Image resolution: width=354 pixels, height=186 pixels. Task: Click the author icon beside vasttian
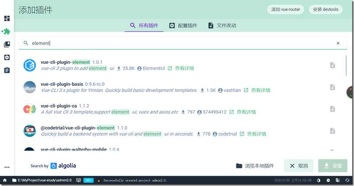pyautogui.click(x=220, y=90)
